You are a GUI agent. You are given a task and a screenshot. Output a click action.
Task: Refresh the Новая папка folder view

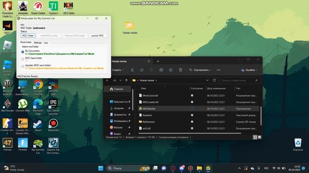pos(214,80)
